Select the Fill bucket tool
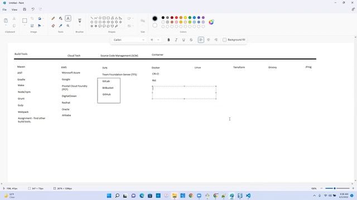Viewport: 357px width, 200px height. tap(61, 18)
